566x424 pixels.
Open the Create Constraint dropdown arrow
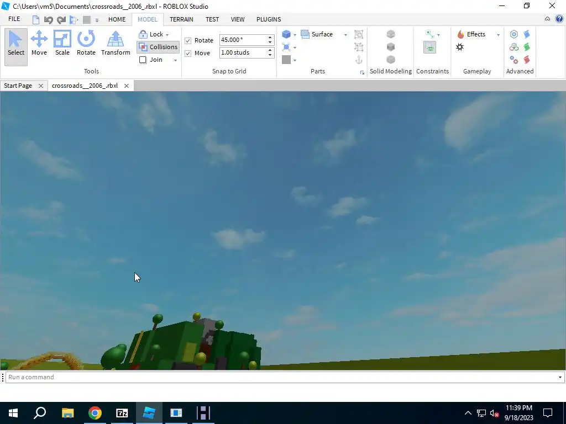coord(438,35)
